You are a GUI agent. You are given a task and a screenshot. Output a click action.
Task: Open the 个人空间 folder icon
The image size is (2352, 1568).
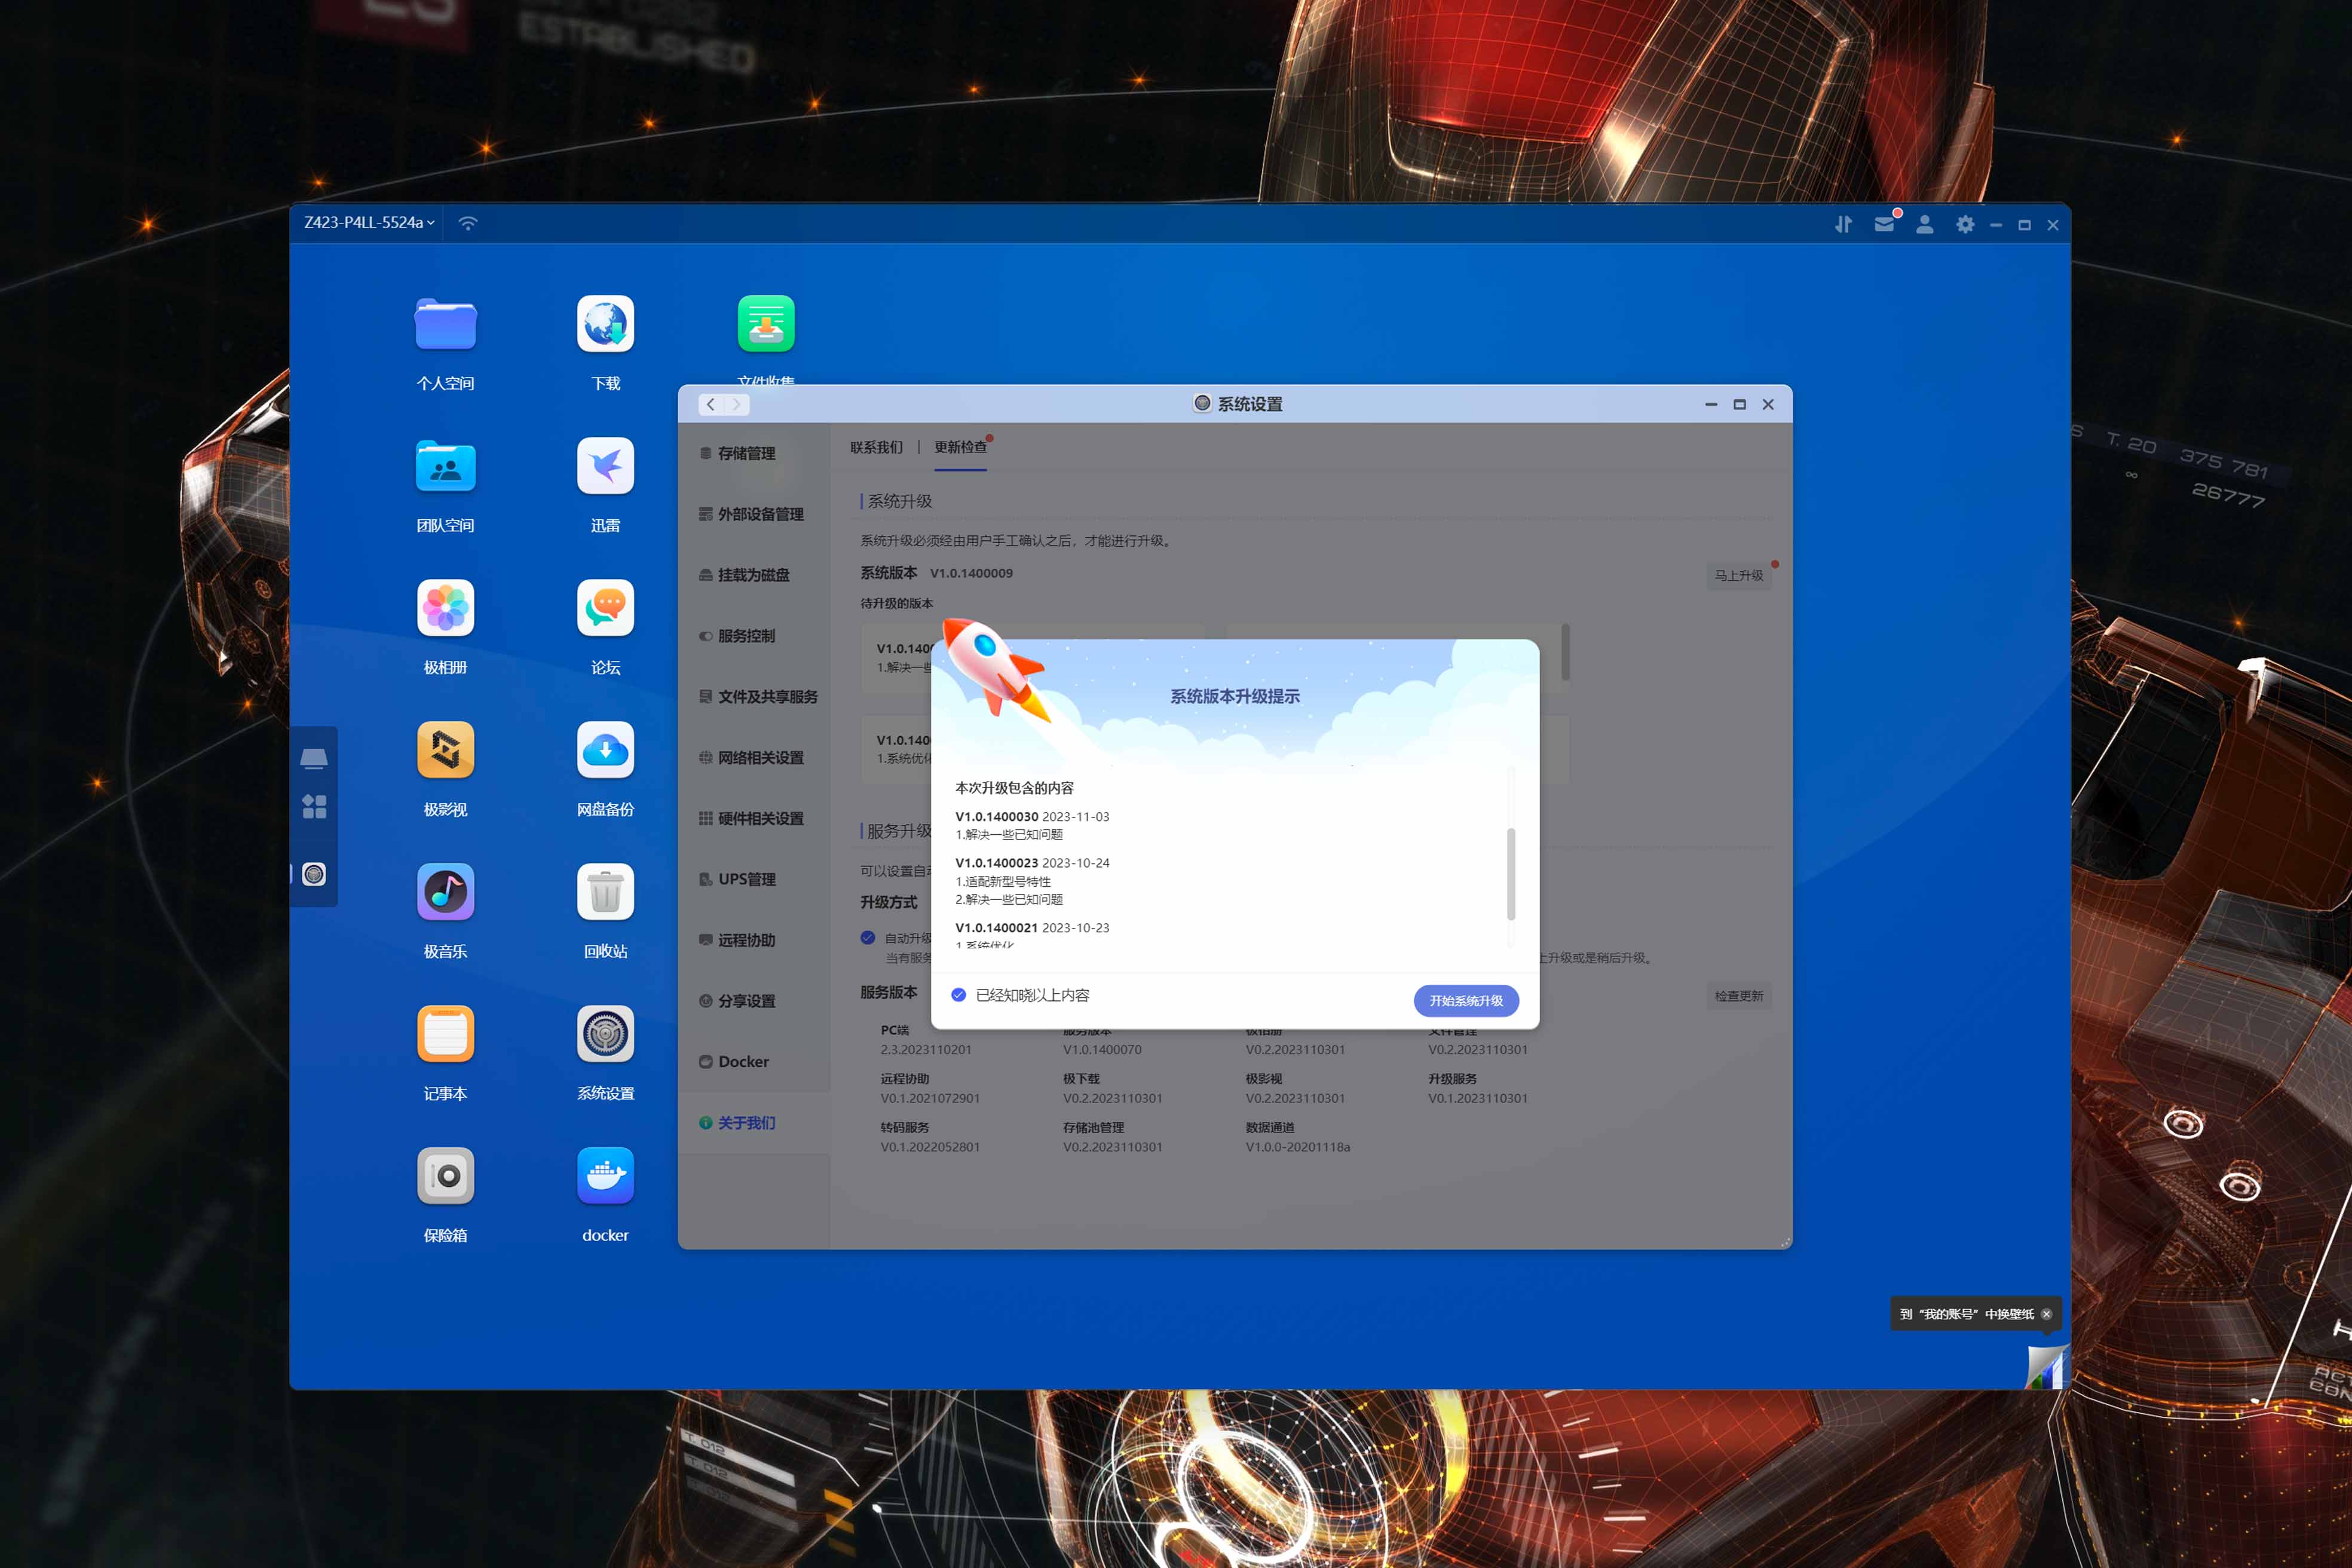pyautogui.click(x=445, y=324)
